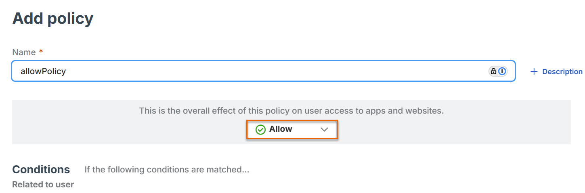Click the Add policy heading
This screenshot has height=193, width=585.
[x=53, y=19]
